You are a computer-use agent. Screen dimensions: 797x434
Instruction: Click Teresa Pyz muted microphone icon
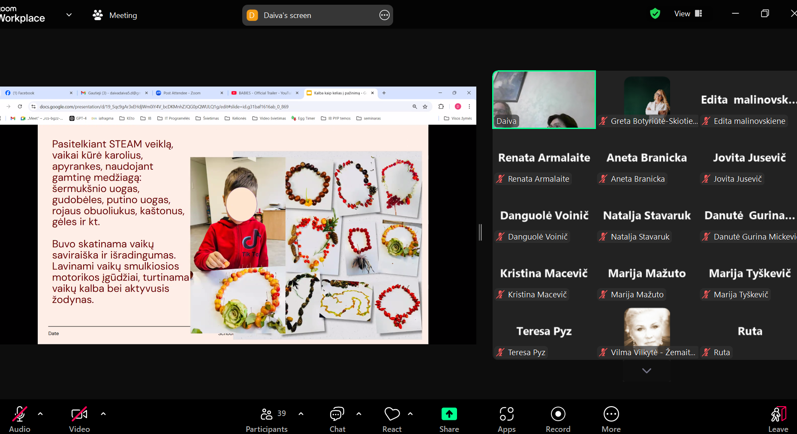click(500, 353)
